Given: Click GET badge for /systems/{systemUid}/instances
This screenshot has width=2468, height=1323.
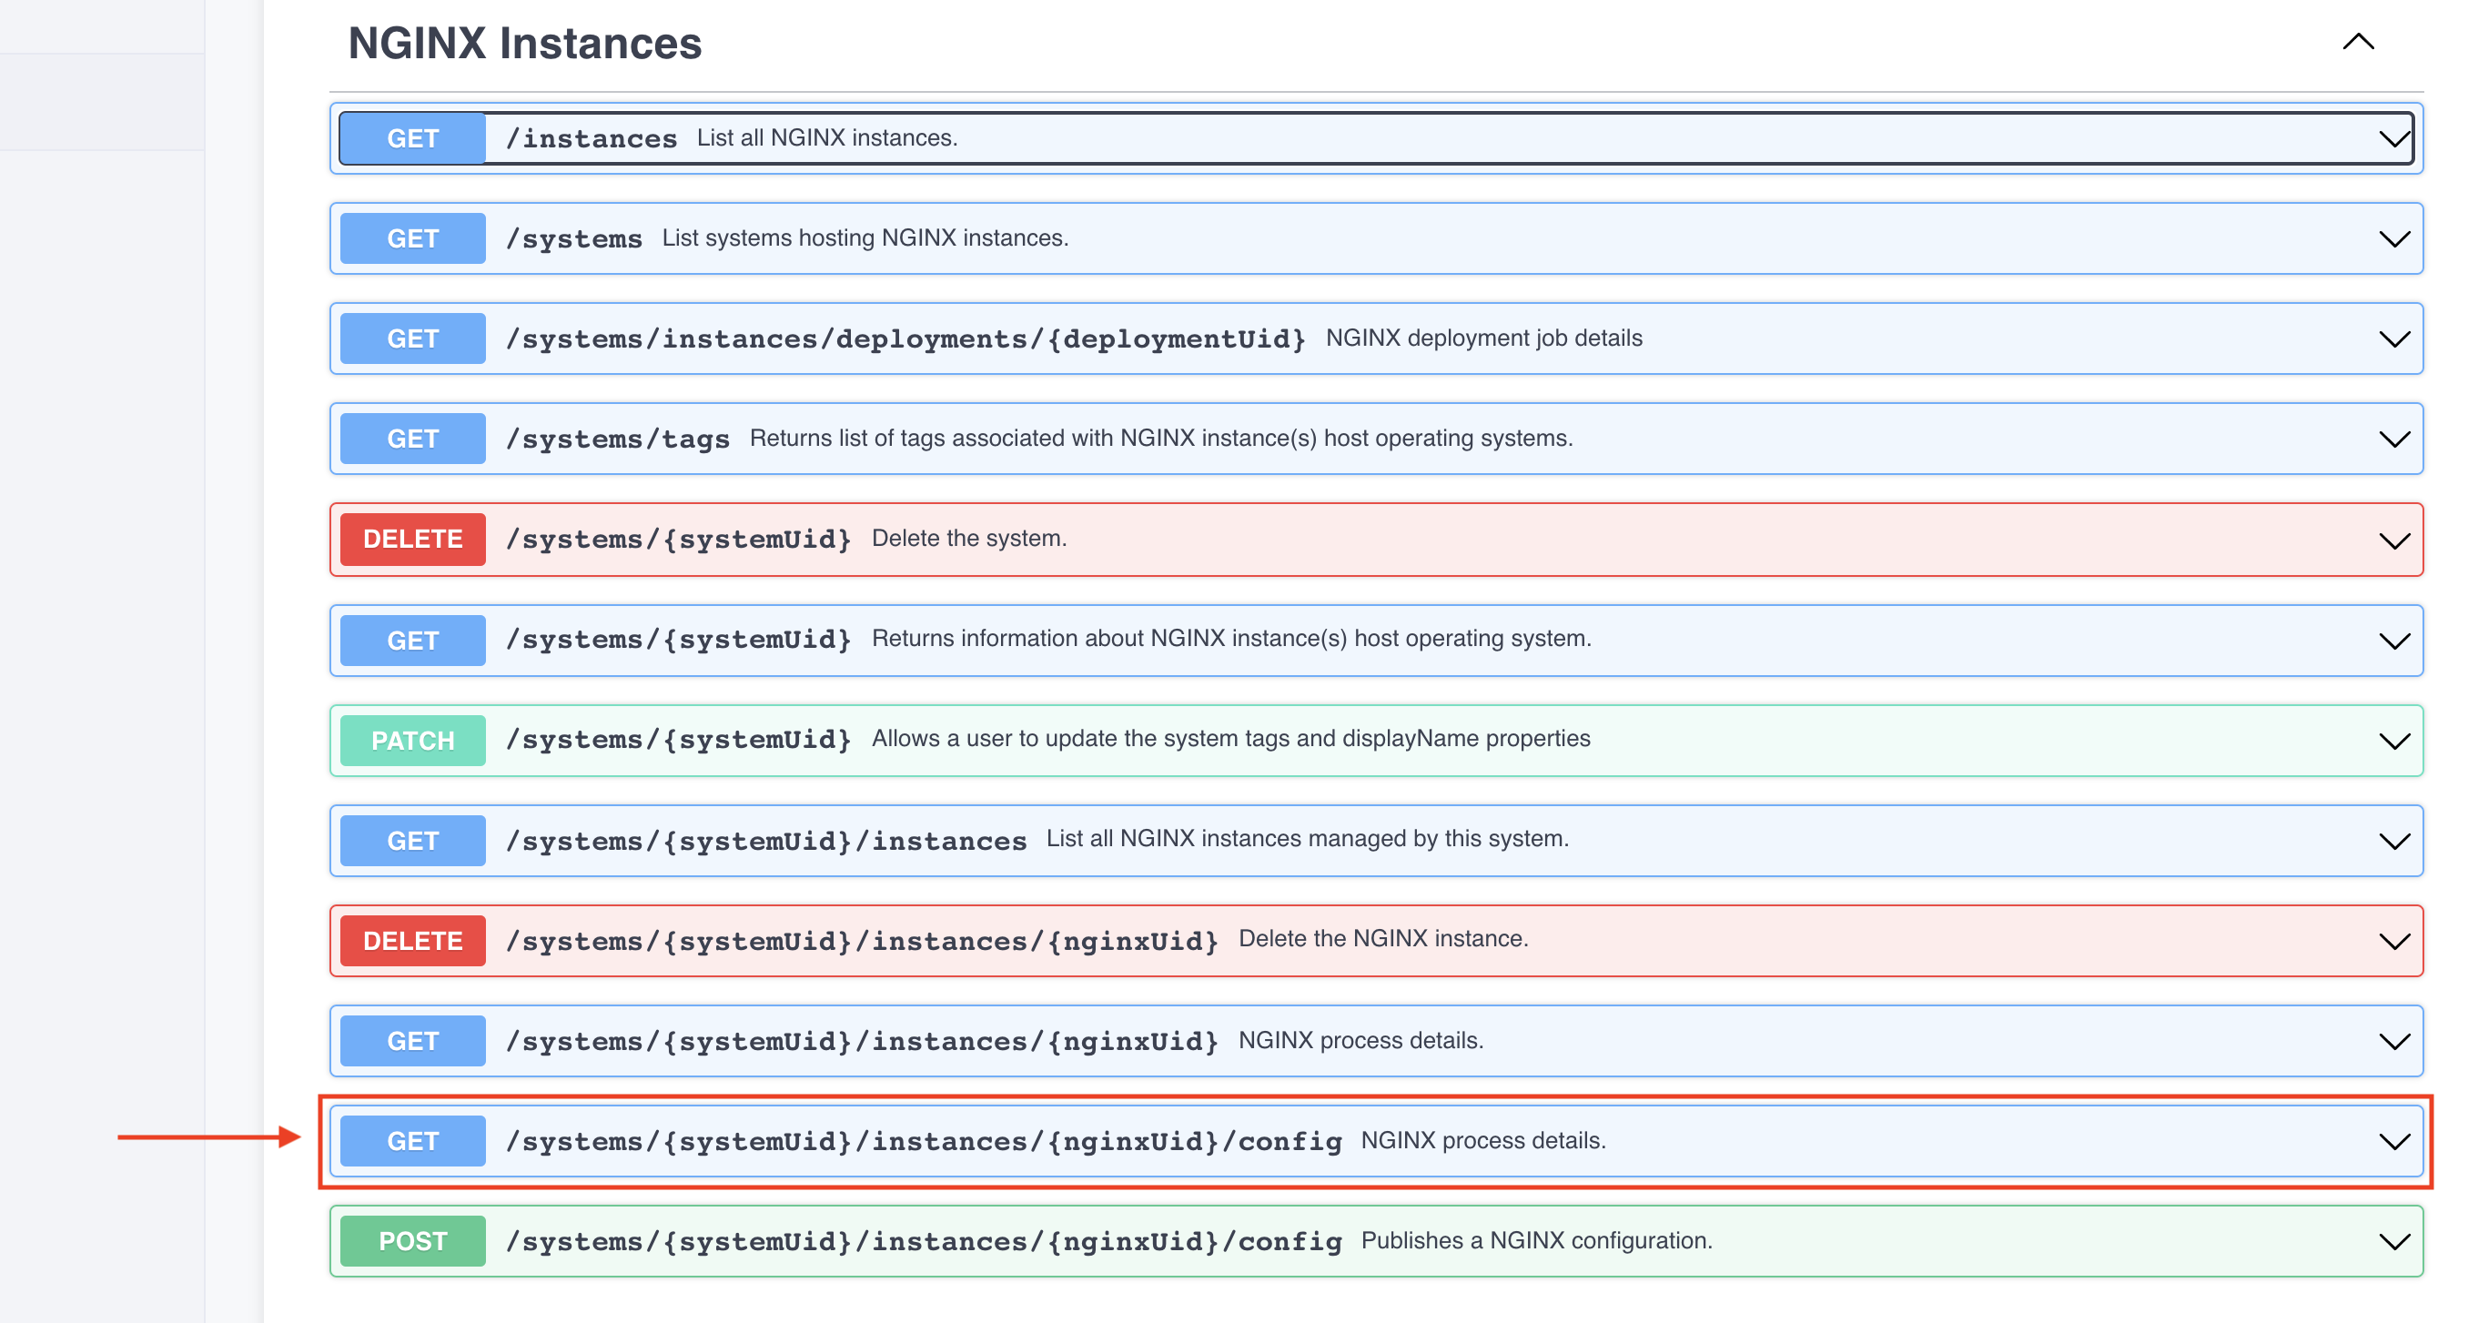Looking at the screenshot, I should pyautogui.click(x=413, y=841).
